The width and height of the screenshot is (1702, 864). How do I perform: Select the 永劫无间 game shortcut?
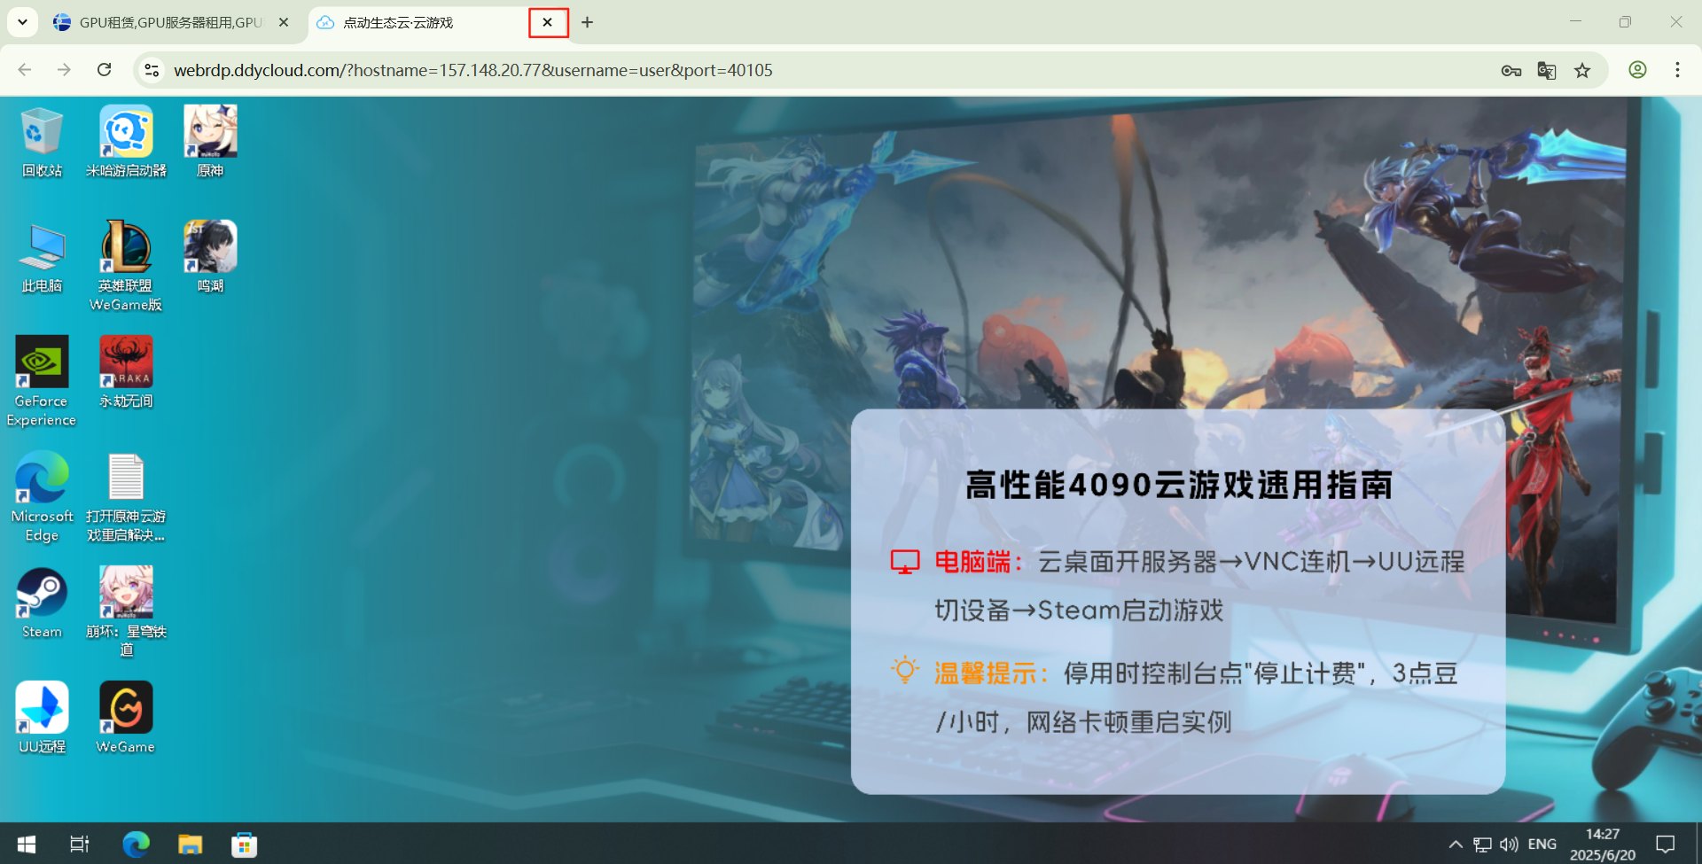pyautogui.click(x=126, y=372)
